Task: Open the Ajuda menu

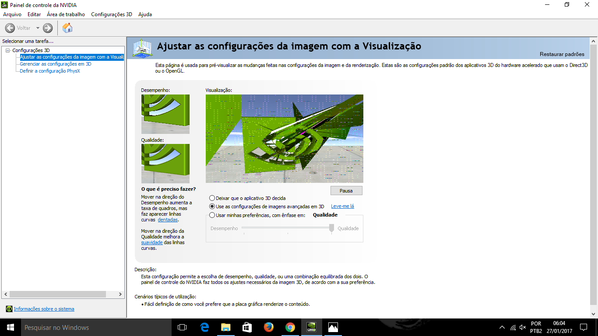Action: tap(145, 14)
